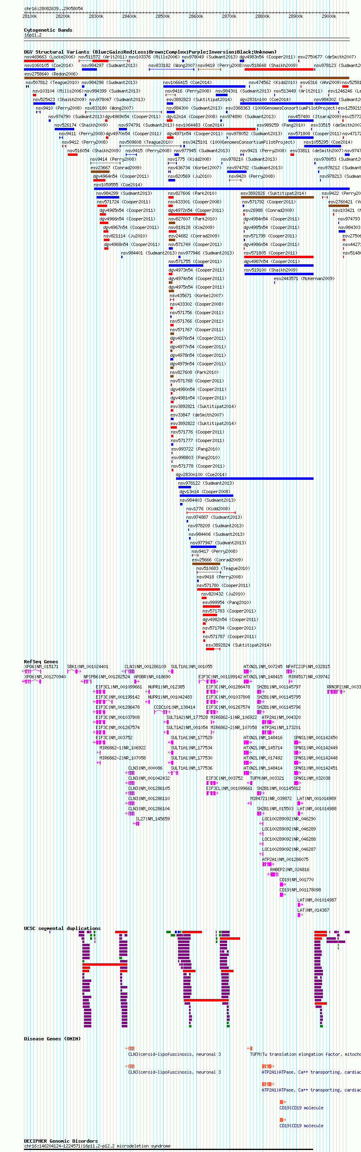Select gene CD19|NM_001770
Viewport: 361px width, 1152px height.
tap(297, 880)
